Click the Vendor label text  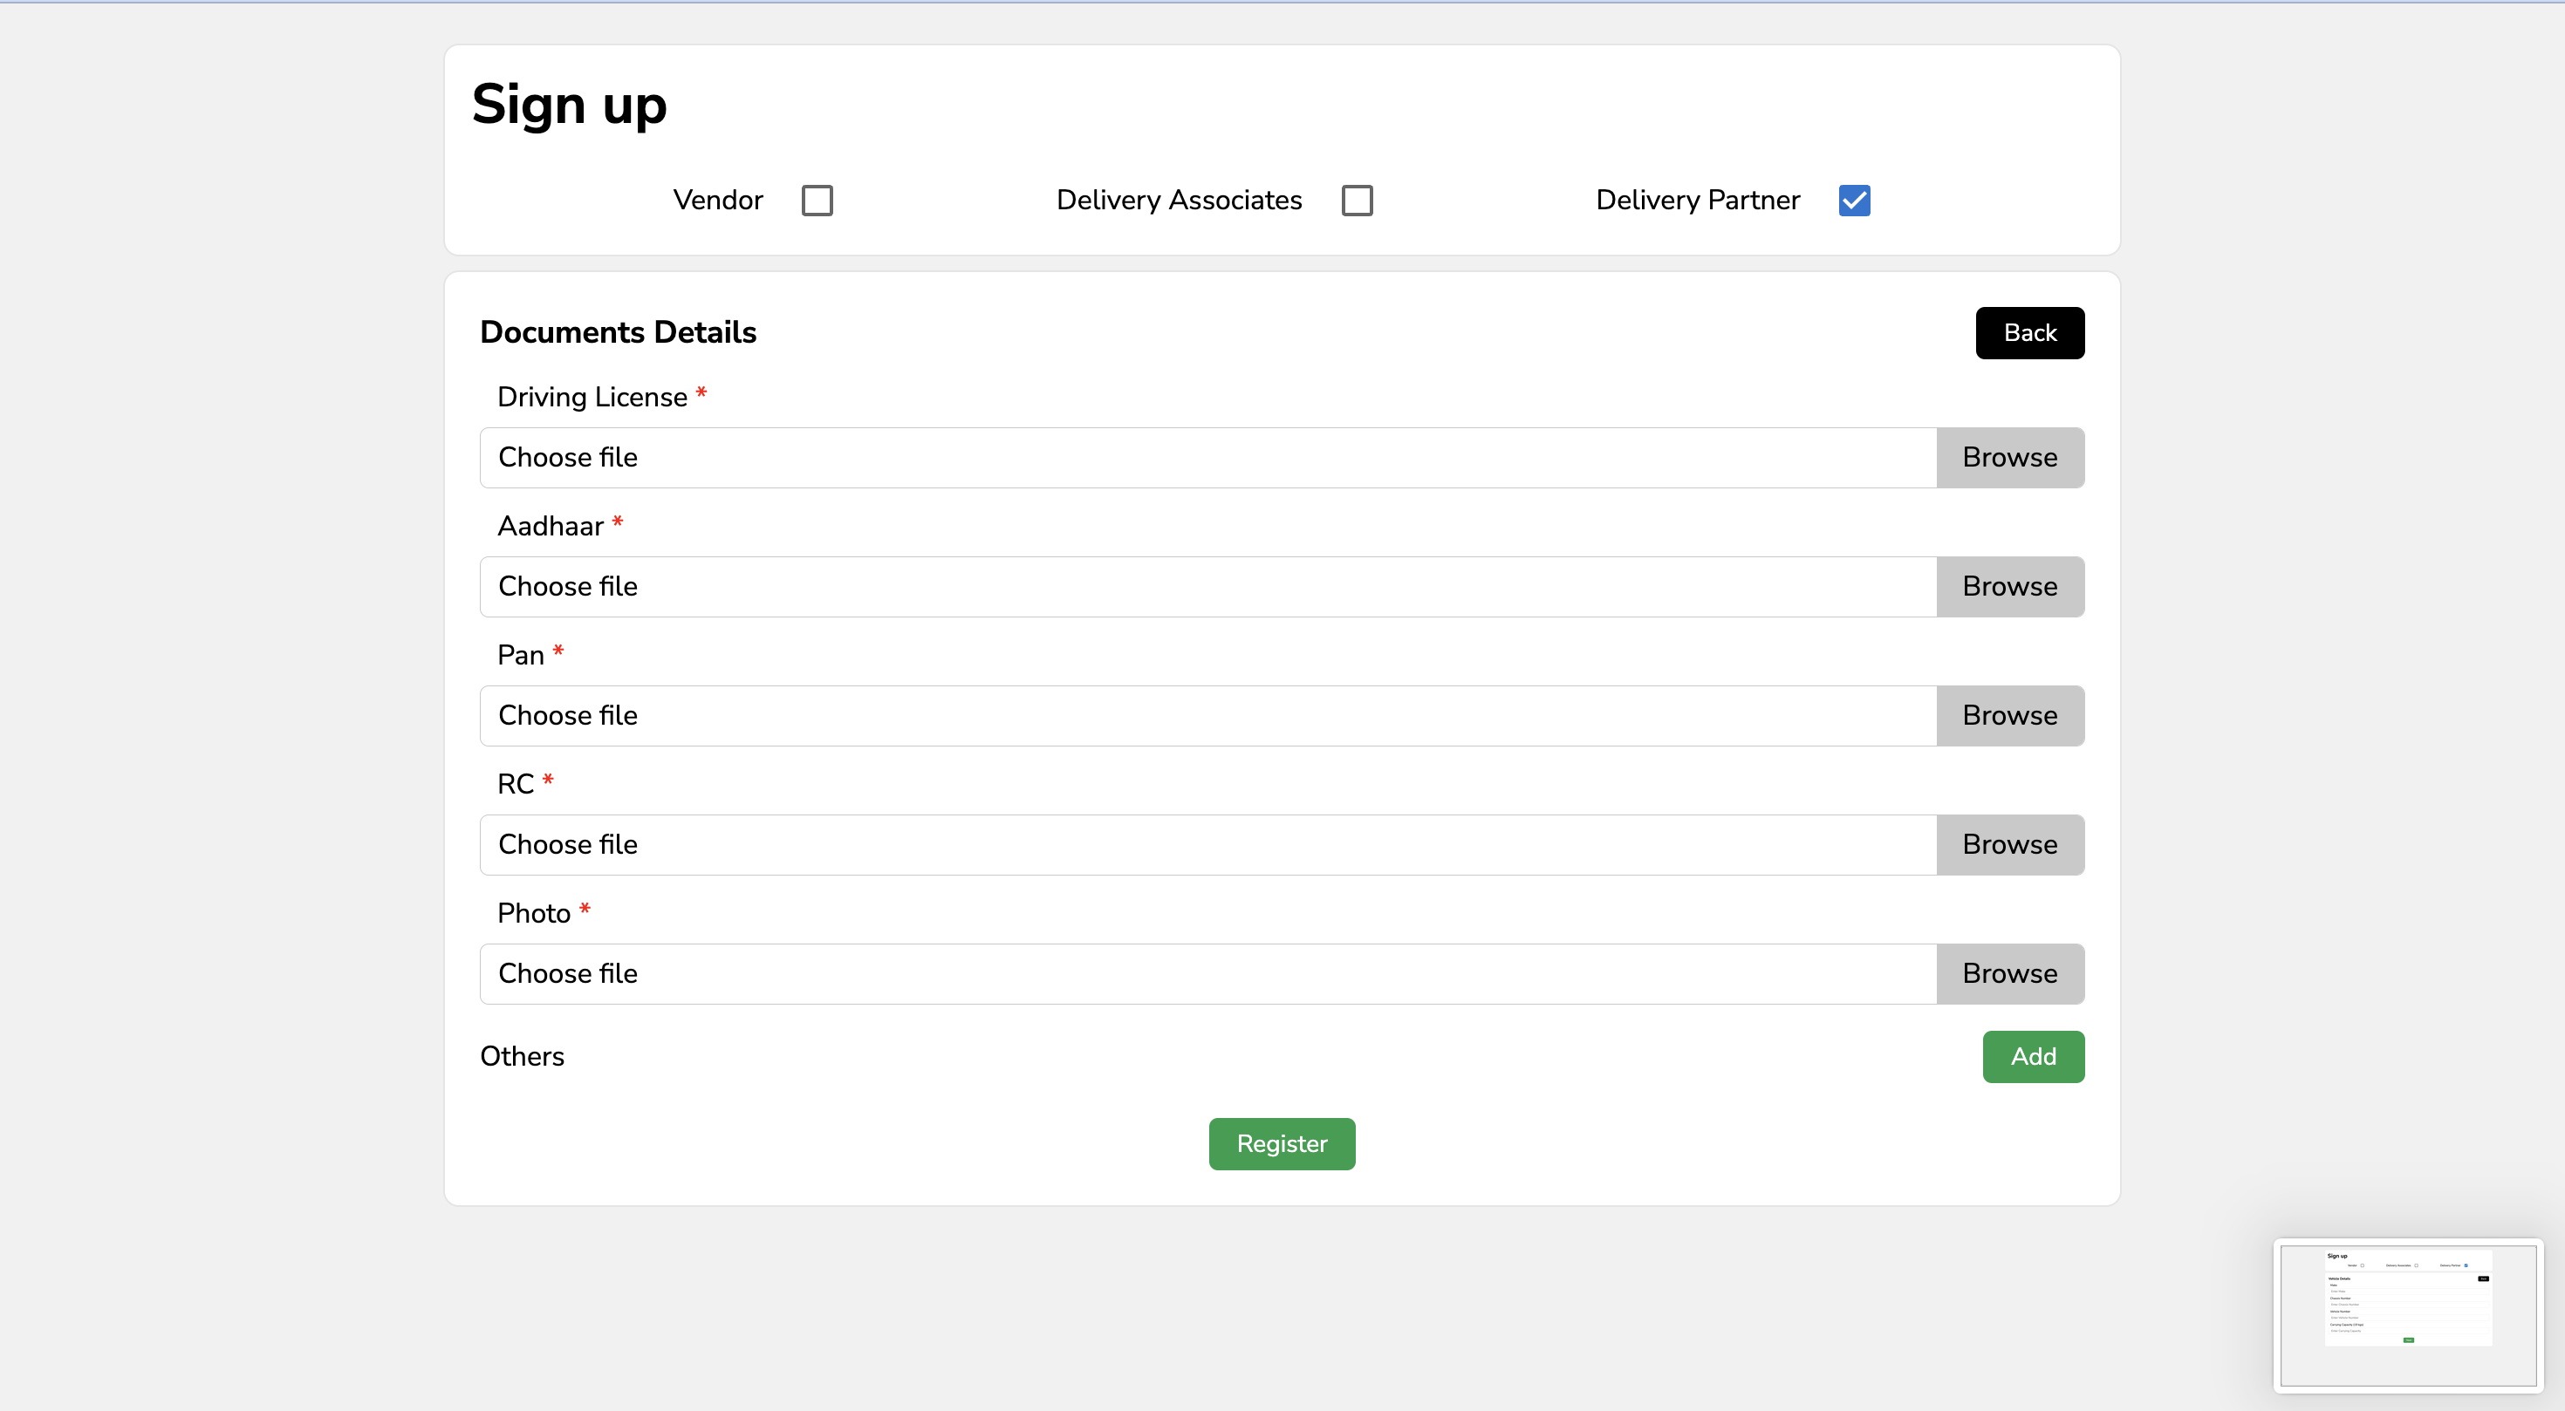coord(717,200)
